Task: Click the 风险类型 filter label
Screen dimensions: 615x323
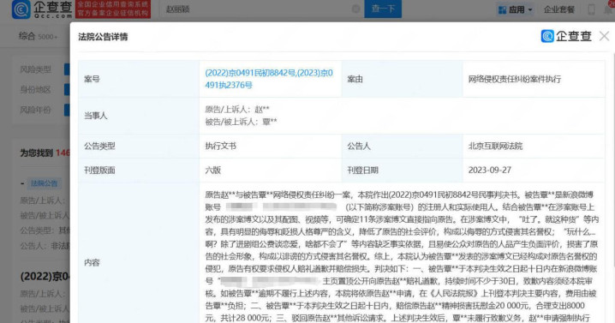Action: pyautogui.click(x=36, y=69)
